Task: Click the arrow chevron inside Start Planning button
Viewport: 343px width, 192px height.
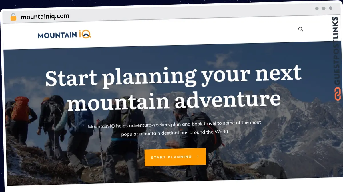Action: [x=198, y=156]
